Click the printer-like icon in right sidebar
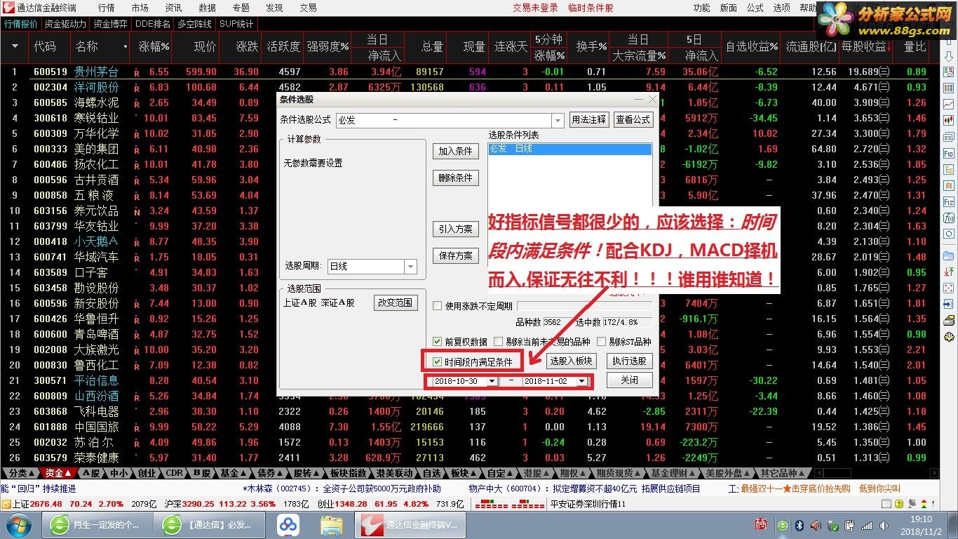The image size is (958, 539). coord(948,319)
